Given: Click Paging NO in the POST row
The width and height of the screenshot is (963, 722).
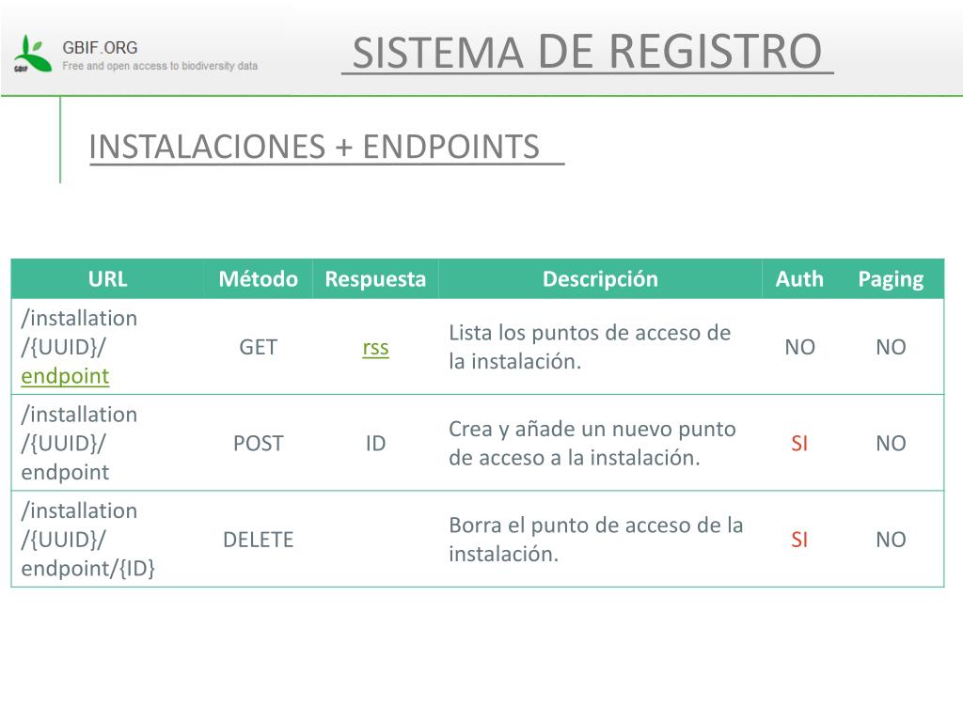Looking at the screenshot, I should 891,444.
